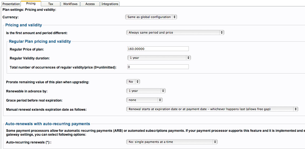Click the arrows on the Prorate No selector

coord(137,82)
